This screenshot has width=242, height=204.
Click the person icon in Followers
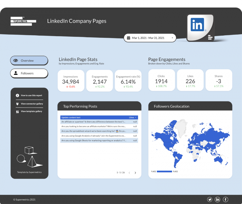[16, 73]
